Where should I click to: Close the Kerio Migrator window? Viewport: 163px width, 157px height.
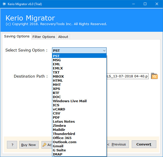pyautogui.click(x=157, y=4)
